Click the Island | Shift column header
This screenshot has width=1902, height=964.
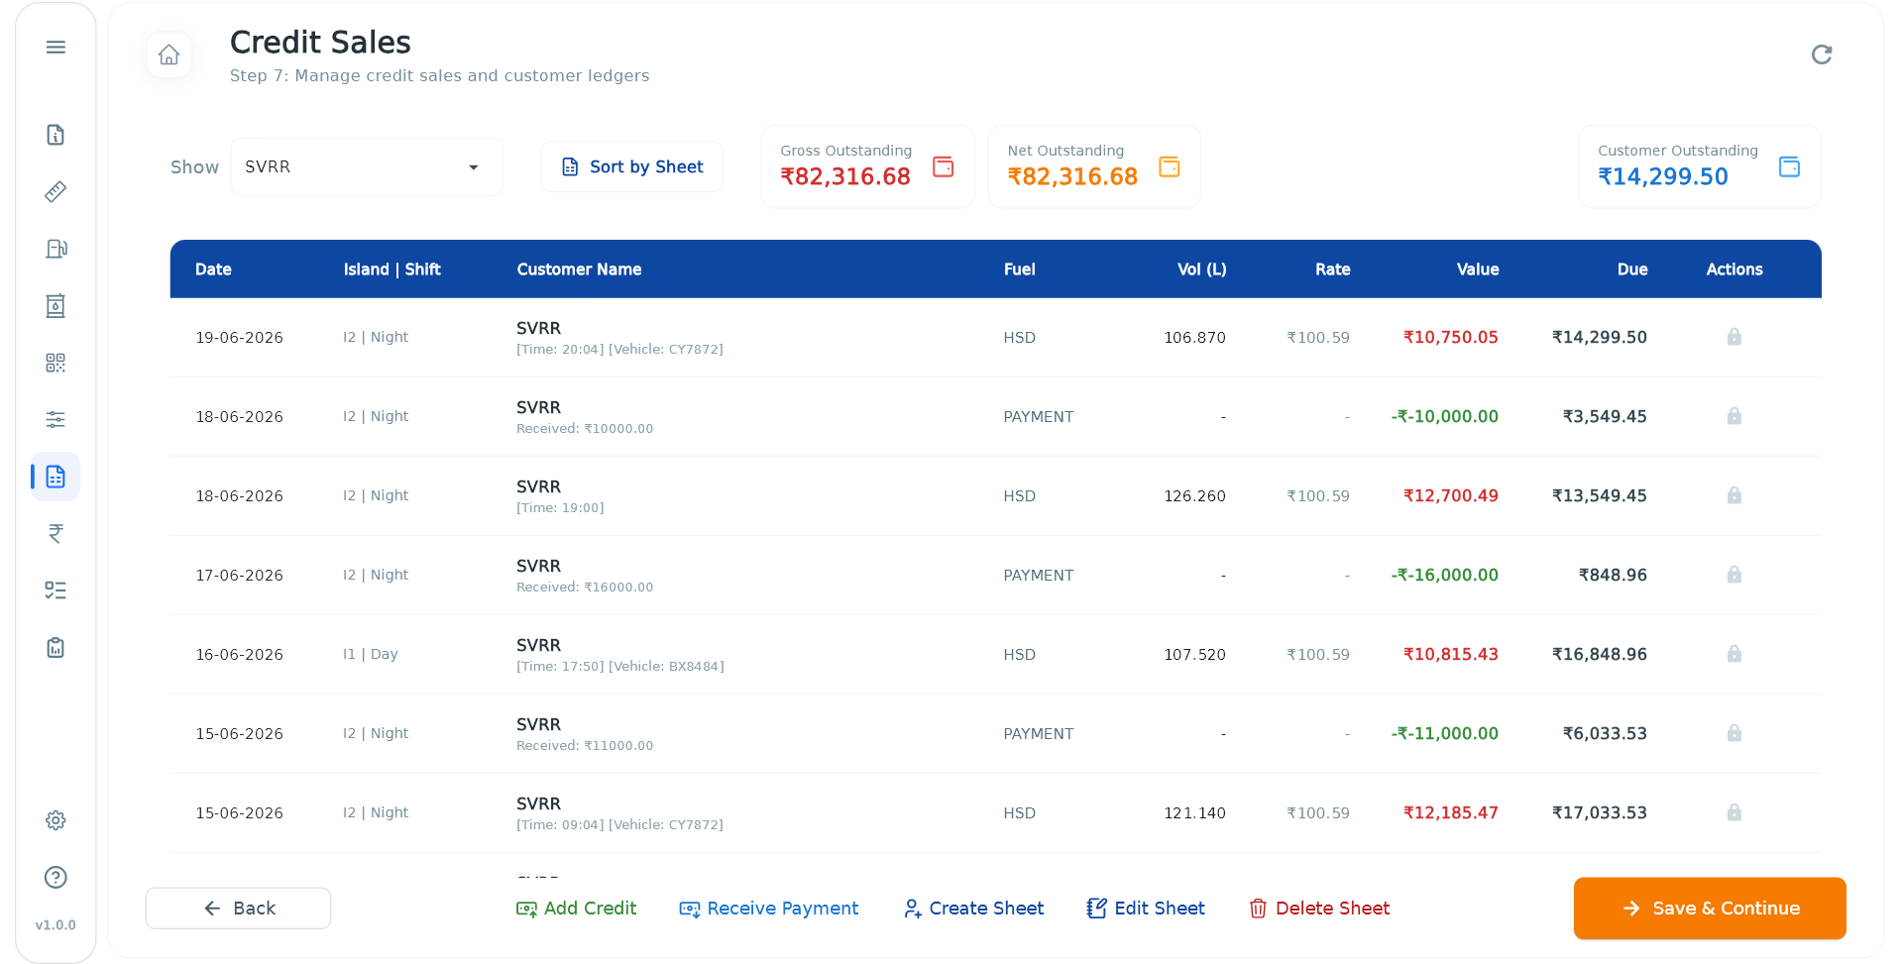tap(392, 269)
